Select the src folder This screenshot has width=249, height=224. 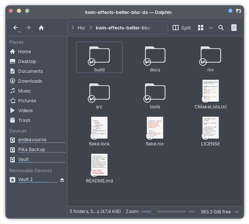pos(99,94)
